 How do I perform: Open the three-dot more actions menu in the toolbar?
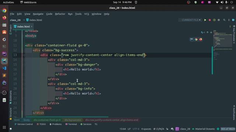pyautogui.click(x=229, y=20)
